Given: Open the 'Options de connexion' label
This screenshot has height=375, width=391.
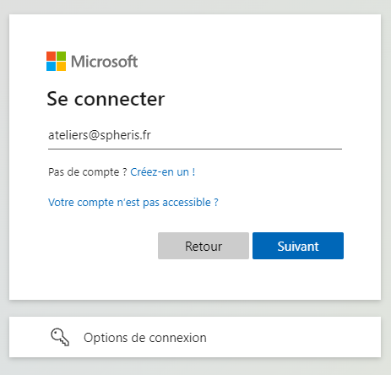Looking at the screenshot, I should [145, 338].
